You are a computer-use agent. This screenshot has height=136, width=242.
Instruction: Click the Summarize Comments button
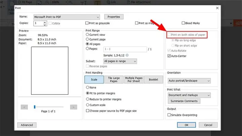[184, 101]
